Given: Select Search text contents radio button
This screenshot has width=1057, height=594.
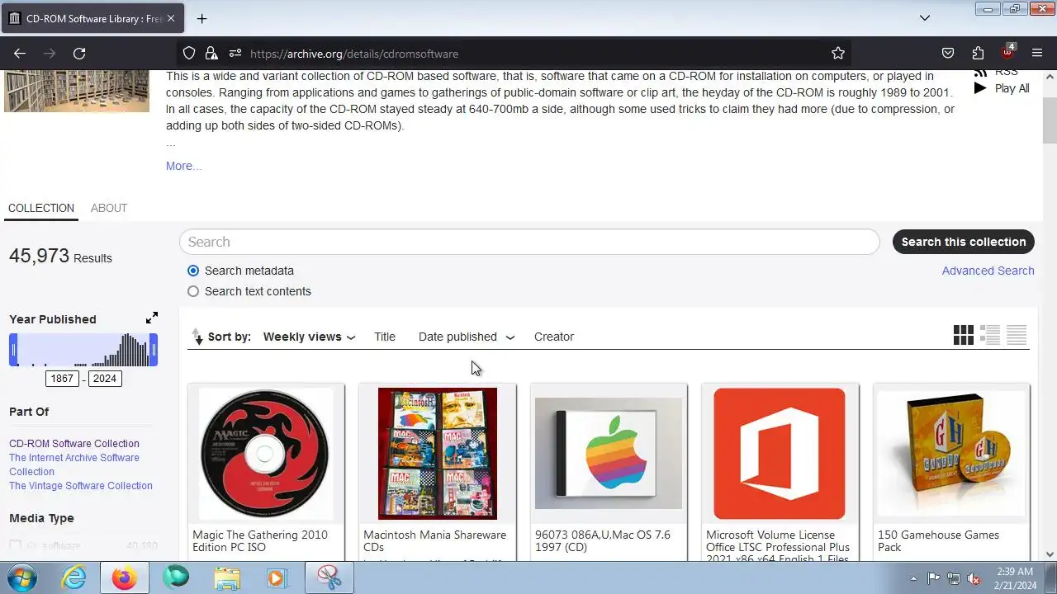Looking at the screenshot, I should (x=193, y=291).
